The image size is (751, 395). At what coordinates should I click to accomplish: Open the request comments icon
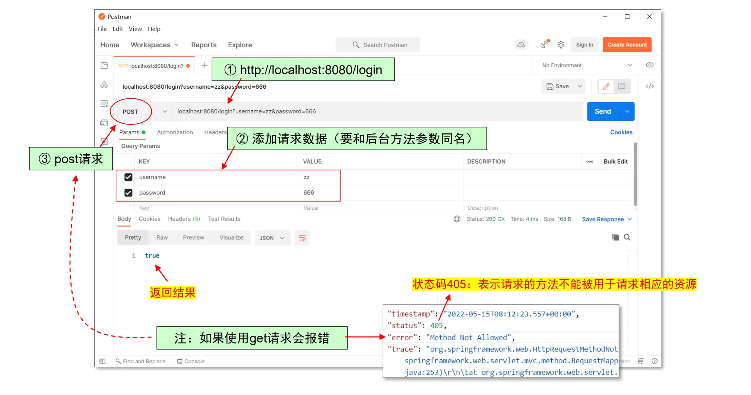(622, 86)
